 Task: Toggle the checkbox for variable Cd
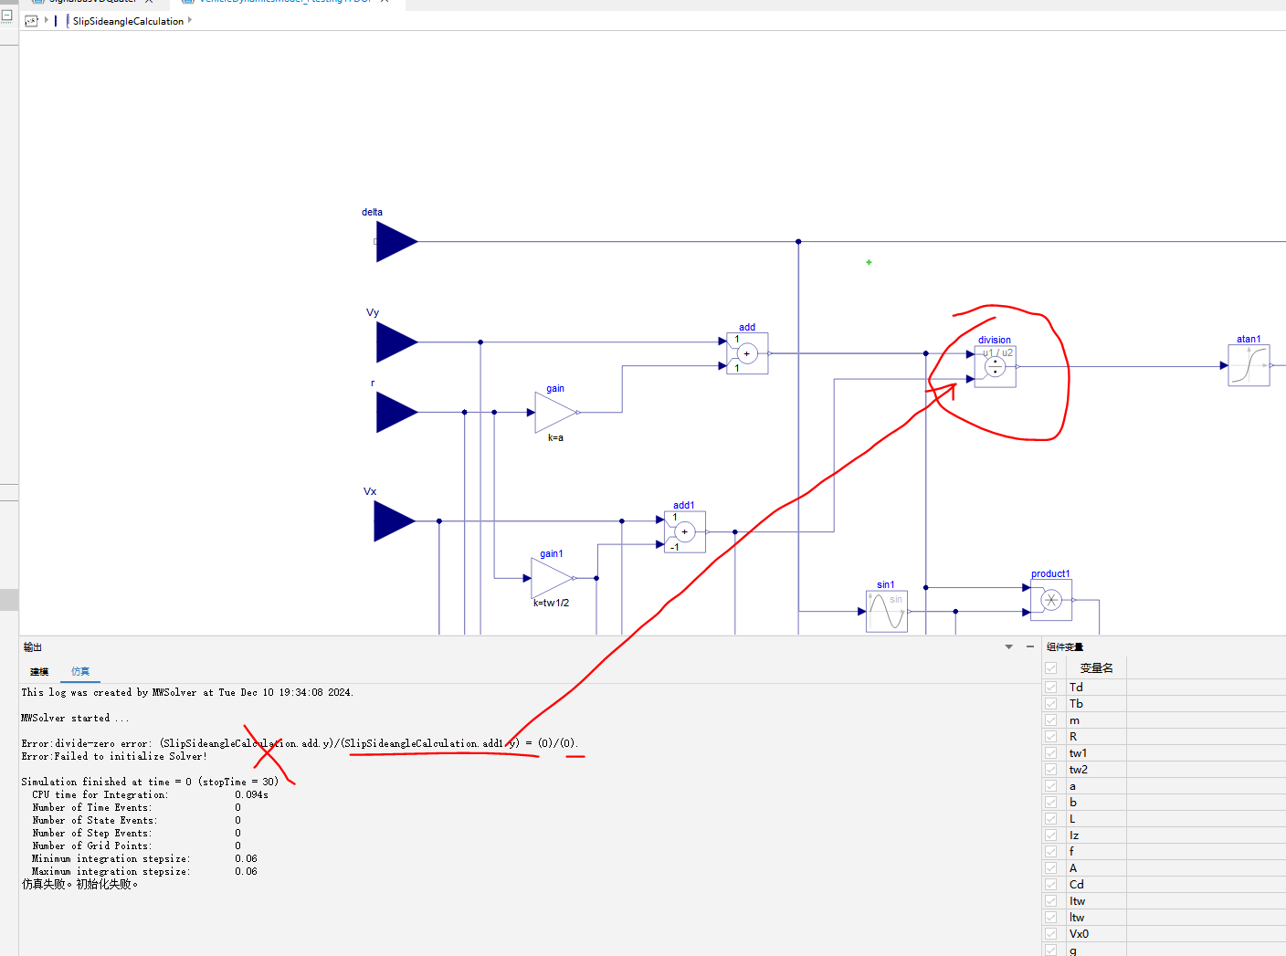(1051, 885)
